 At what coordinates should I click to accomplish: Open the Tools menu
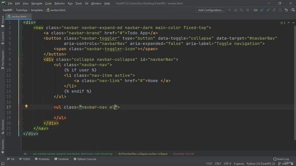click(79, 3)
